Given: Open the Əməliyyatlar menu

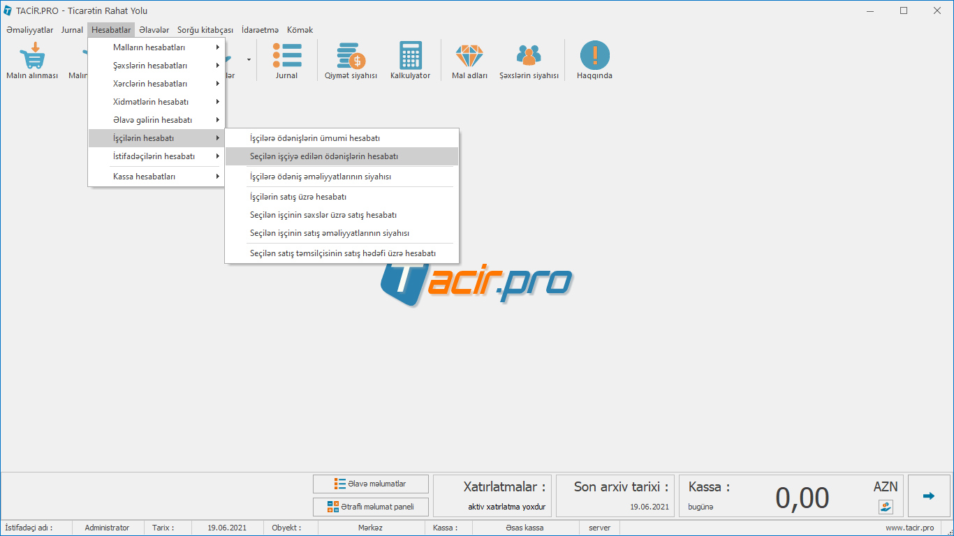Looking at the screenshot, I should coord(29,30).
